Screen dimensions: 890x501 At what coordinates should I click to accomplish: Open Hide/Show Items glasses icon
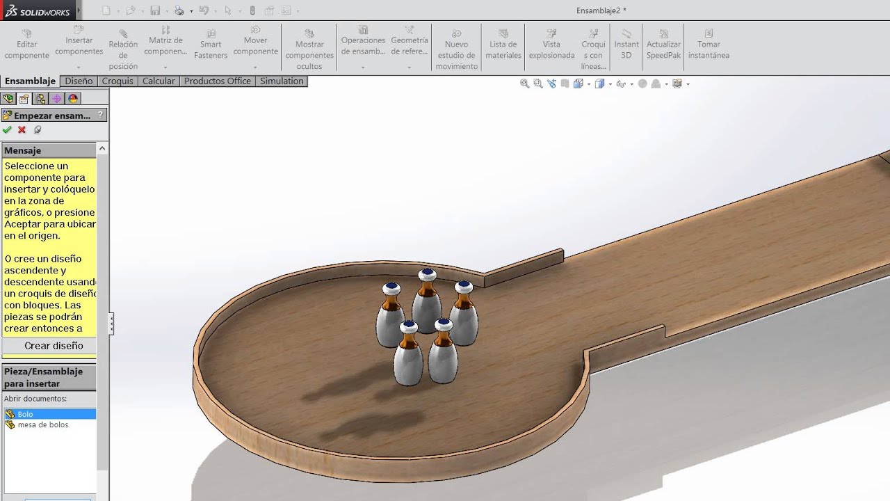pyautogui.click(x=621, y=83)
